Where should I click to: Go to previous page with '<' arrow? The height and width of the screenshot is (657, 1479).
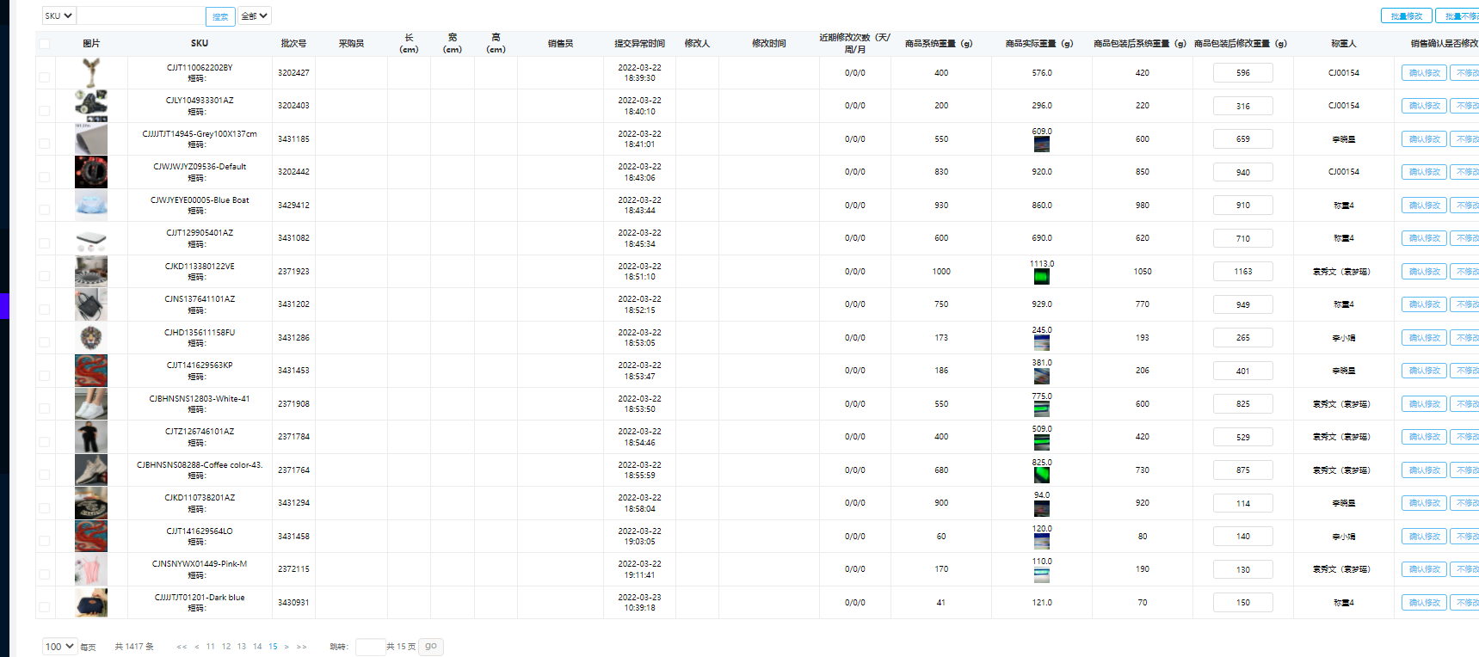[x=197, y=647]
